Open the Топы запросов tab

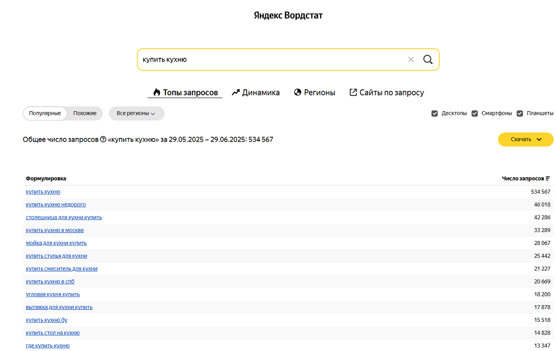pos(185,93)
